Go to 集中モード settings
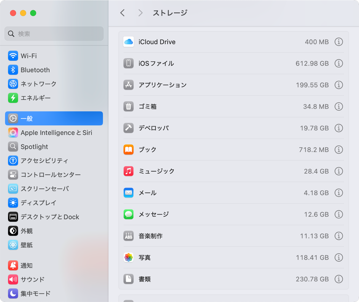 point(54,293)
